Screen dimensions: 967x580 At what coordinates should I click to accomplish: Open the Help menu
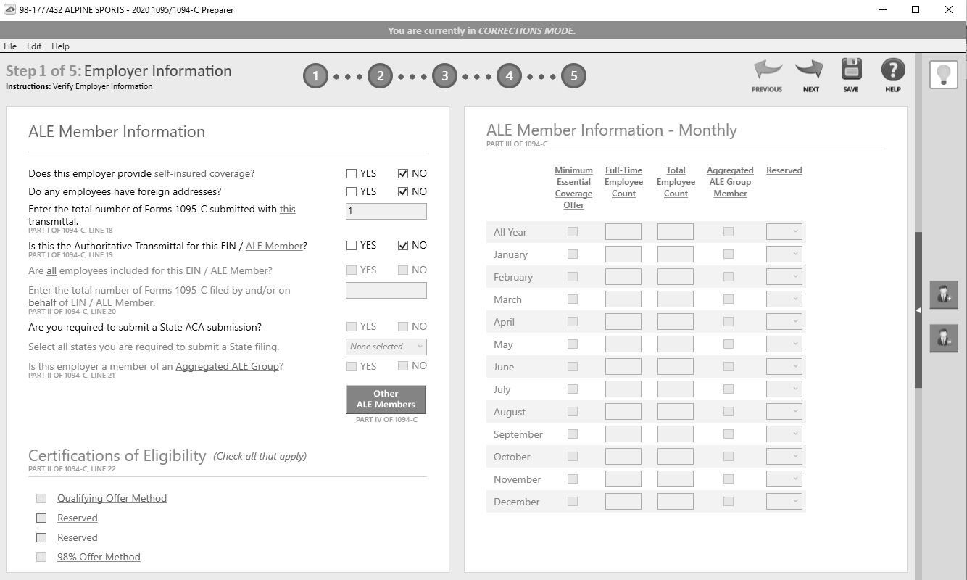(60, 46)
